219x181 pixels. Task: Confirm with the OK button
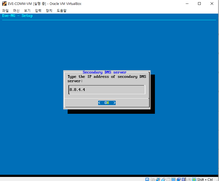tap(107, 103)
